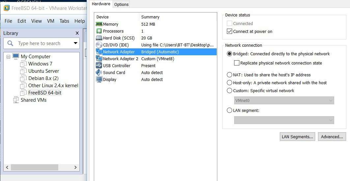Click the library horizontal scrollbar thumb

tap(34, 167)
